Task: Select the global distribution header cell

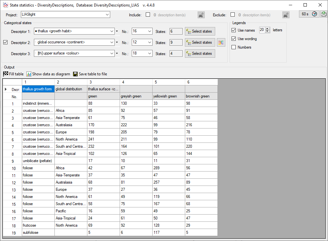Action: click(71, 89)
